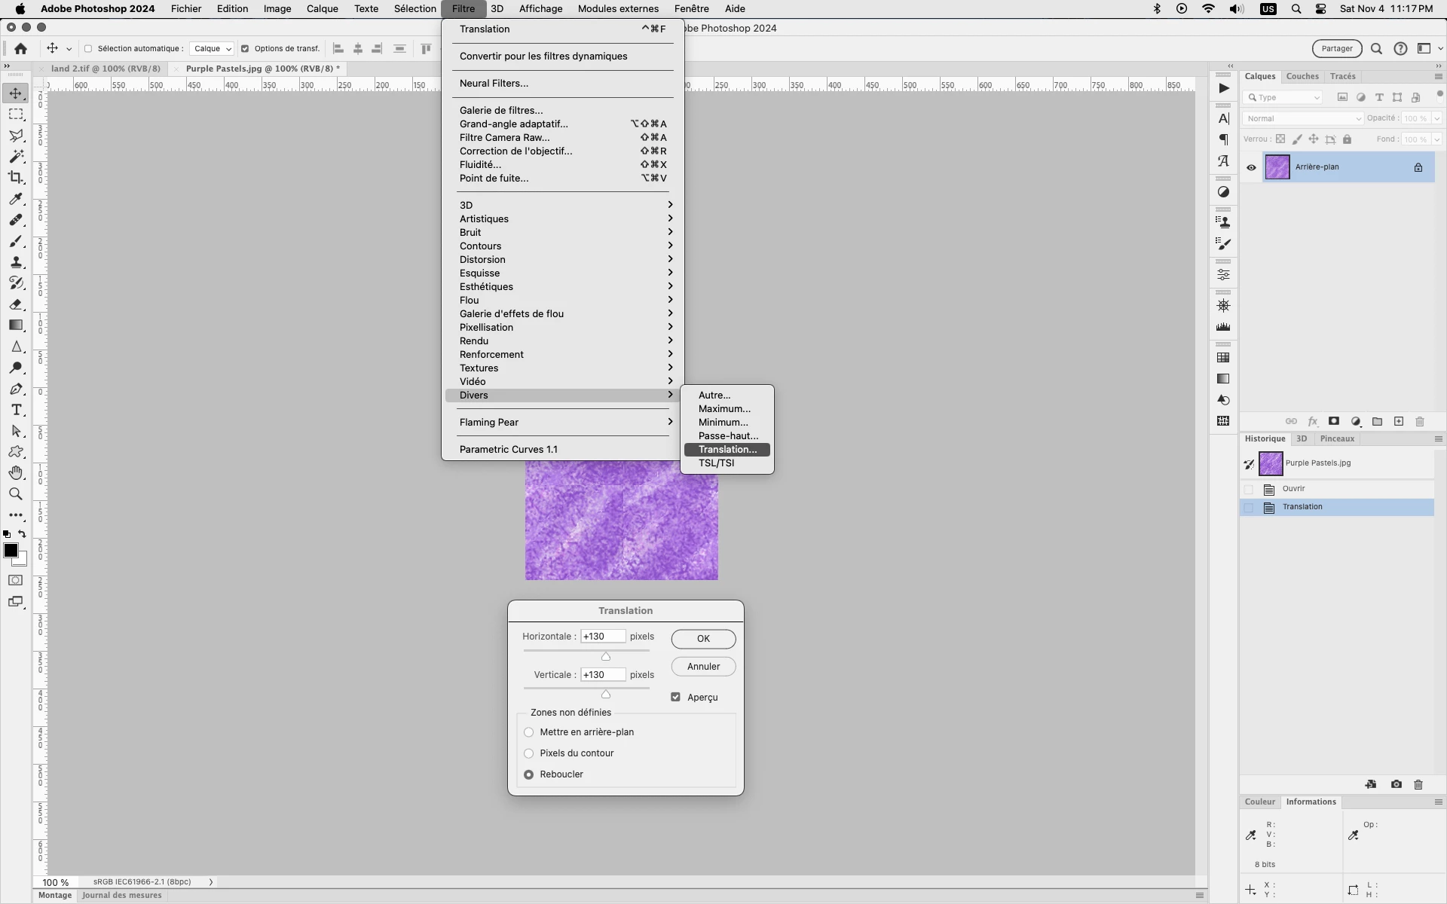Select the Pixels du contour option
The width and height of the screenshot is (1447, 904).
point(529,753)
